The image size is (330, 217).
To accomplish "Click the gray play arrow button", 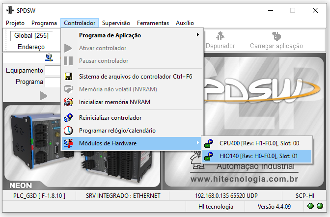I will click(x=44, y=96).
